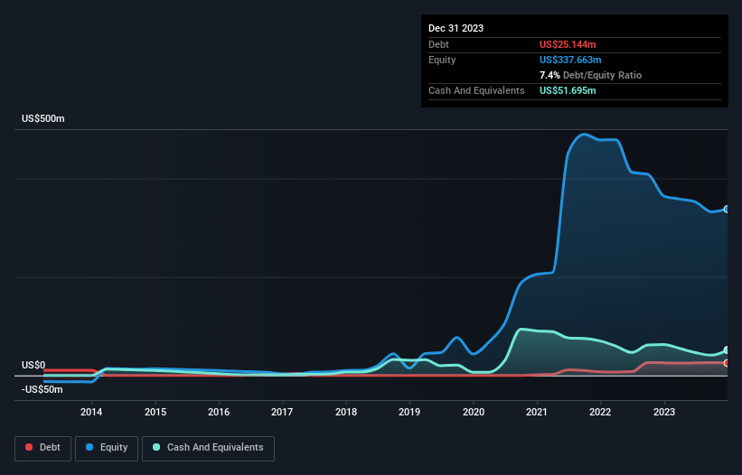Click the US$337.663m equity value
Viewport: 742px width, 475px height.
pos(570,60)
